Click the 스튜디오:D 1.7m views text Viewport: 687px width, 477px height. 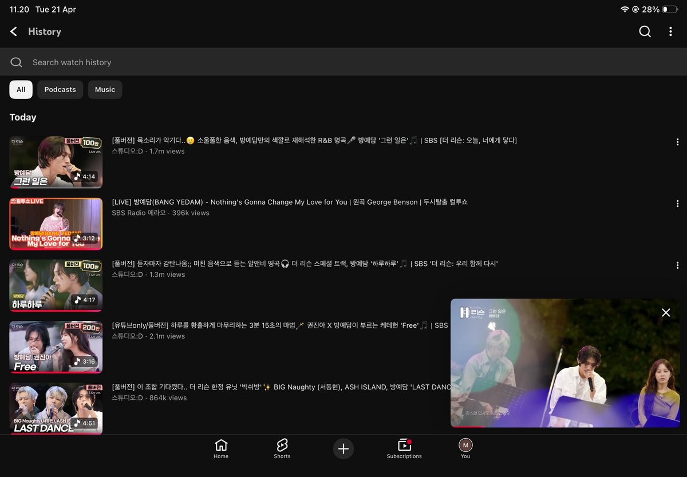(x=148, y=151)
